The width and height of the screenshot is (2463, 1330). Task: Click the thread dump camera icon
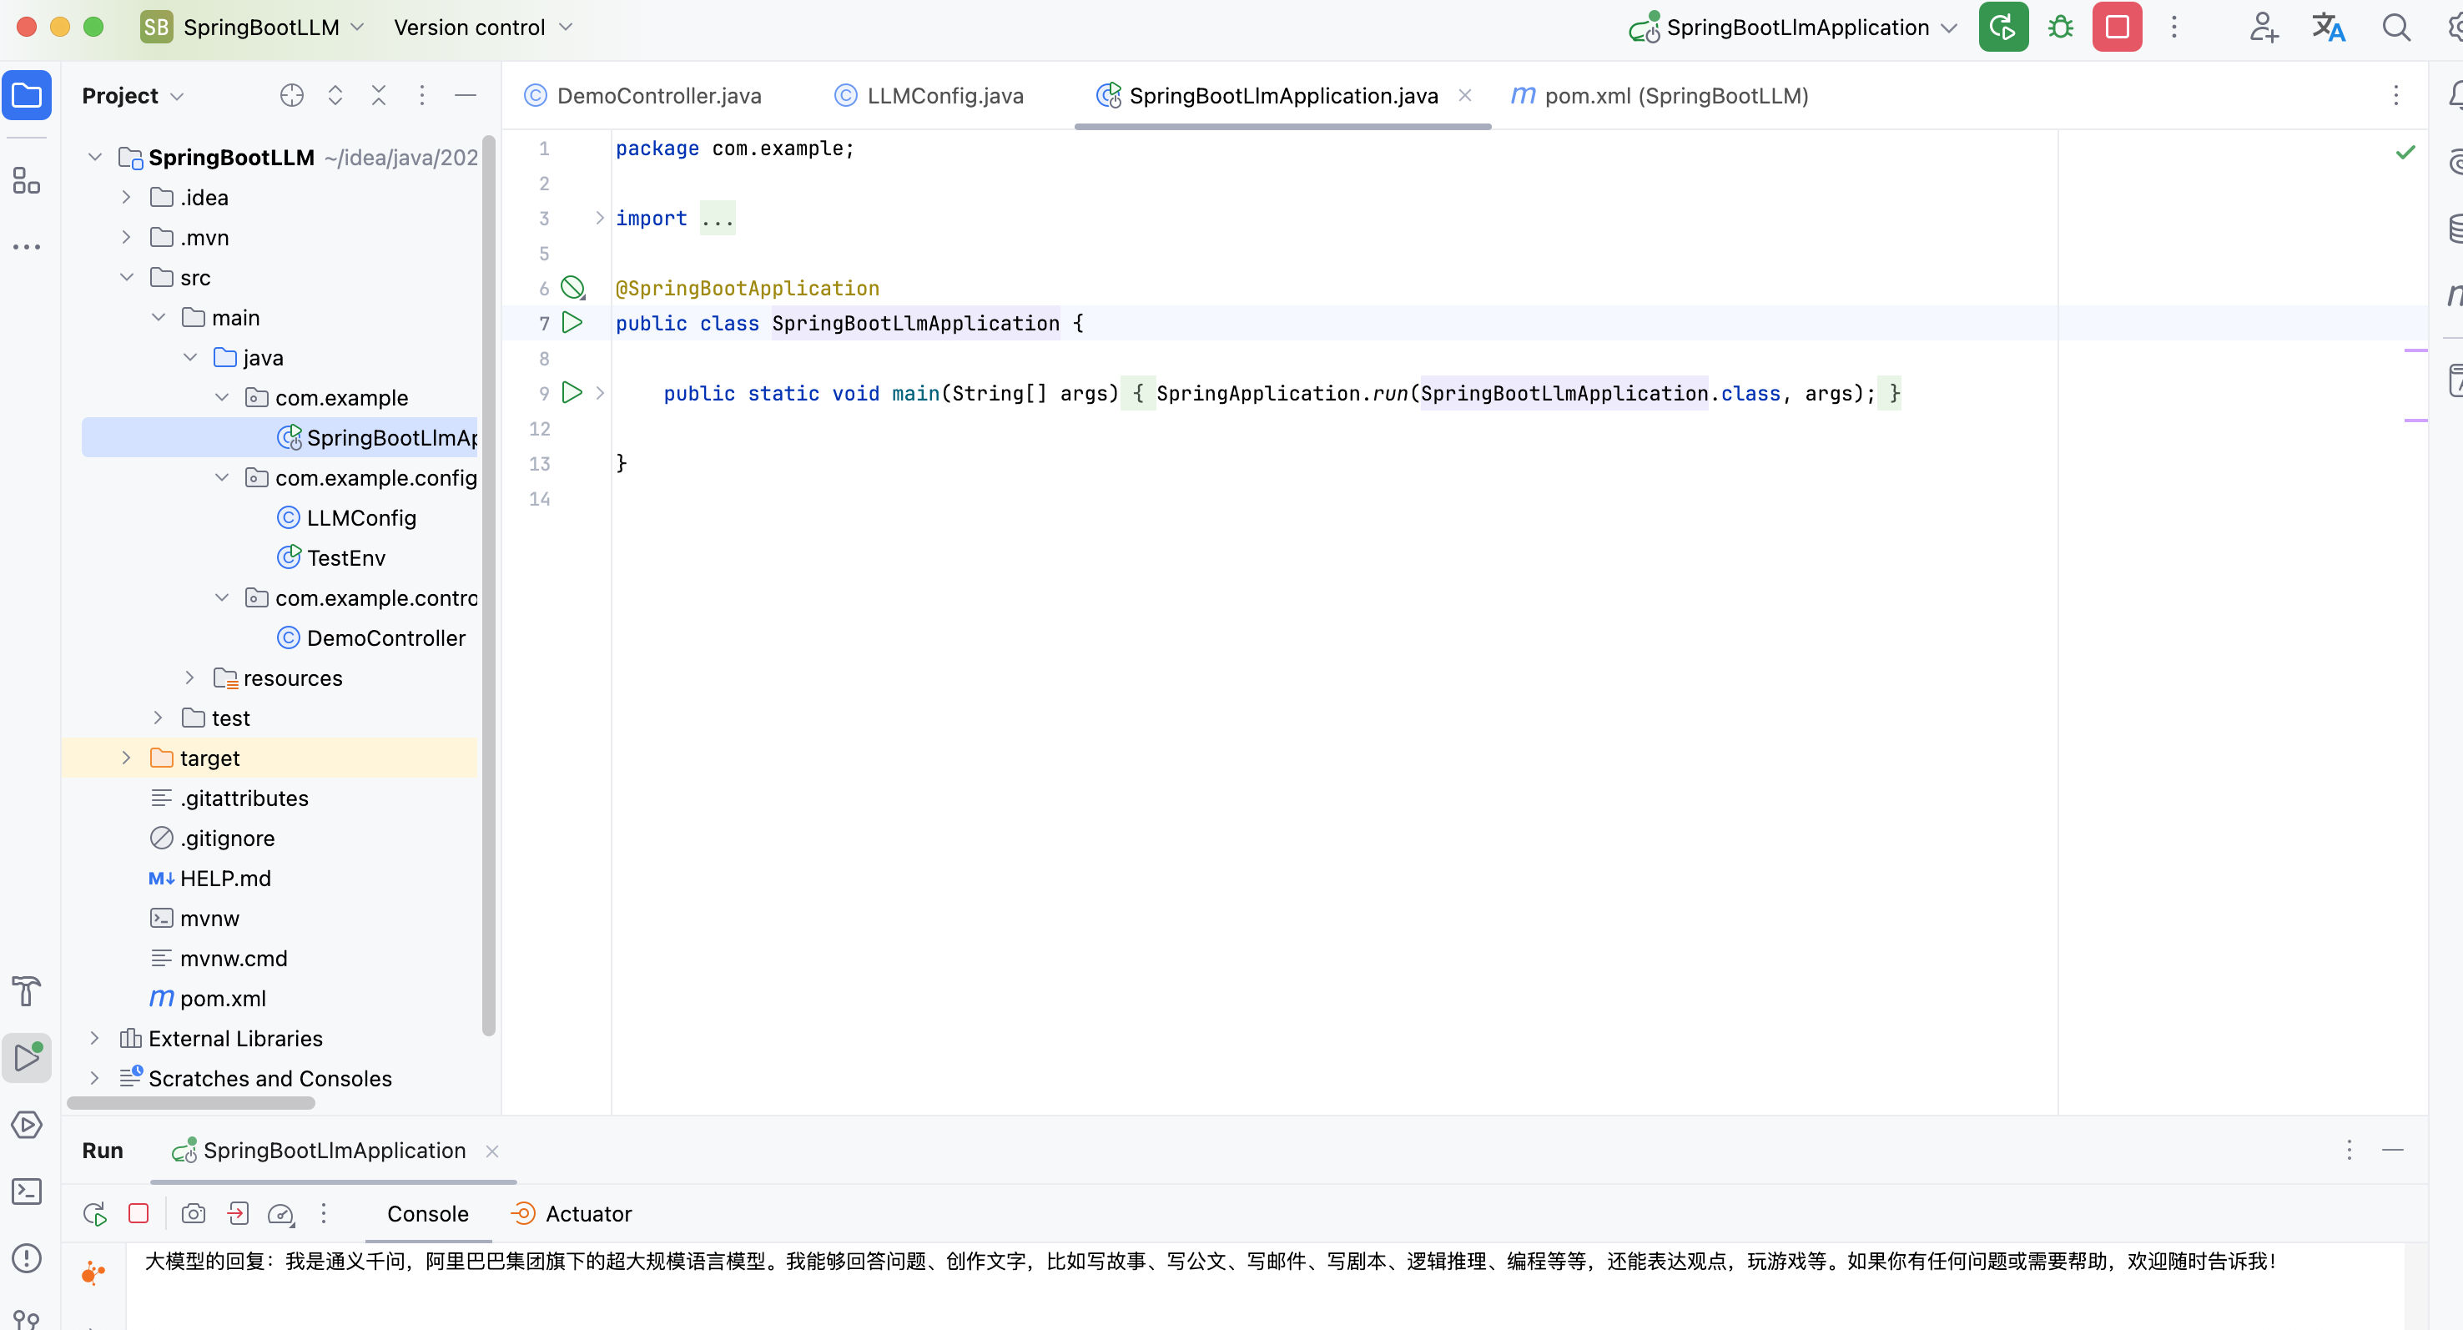coord(193,1213)
